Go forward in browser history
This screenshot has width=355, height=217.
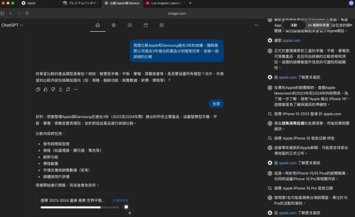tap(19, 14)
